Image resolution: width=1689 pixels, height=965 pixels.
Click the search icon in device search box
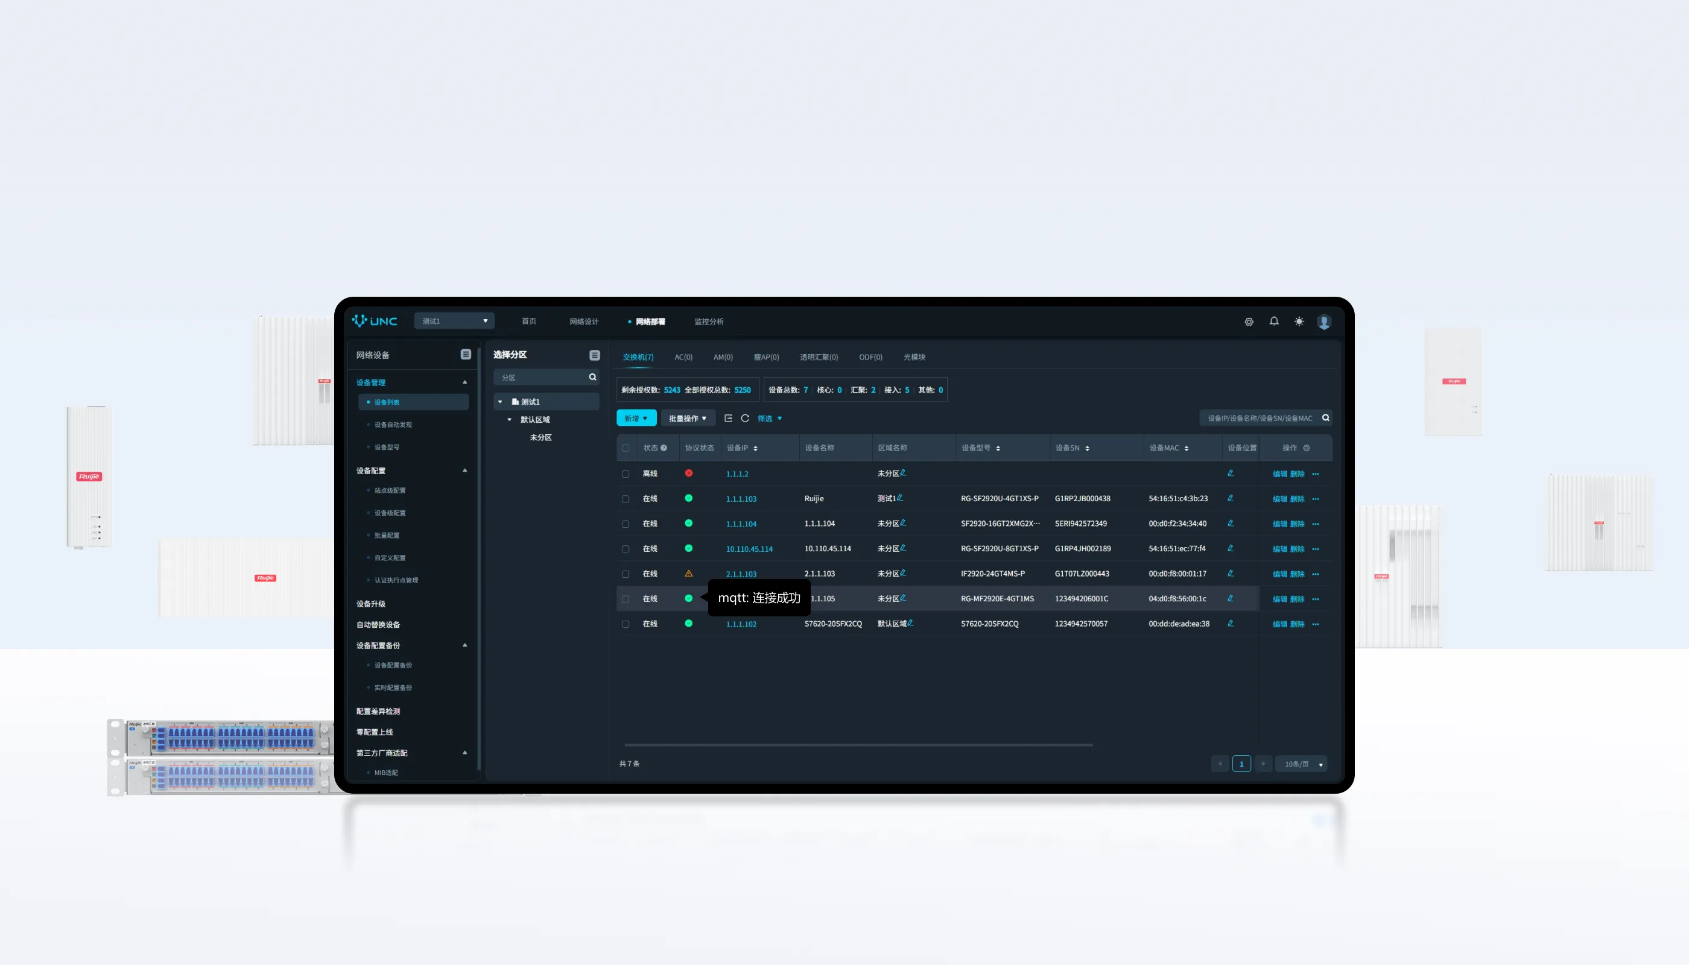click(x=1325, y=417)
